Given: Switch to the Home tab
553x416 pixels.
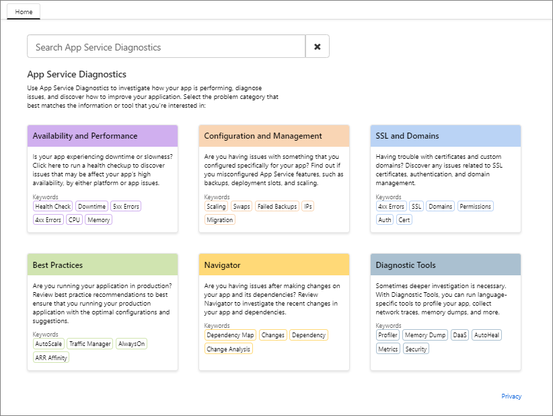Looking at the screenshot, I should tap(23, 11).
